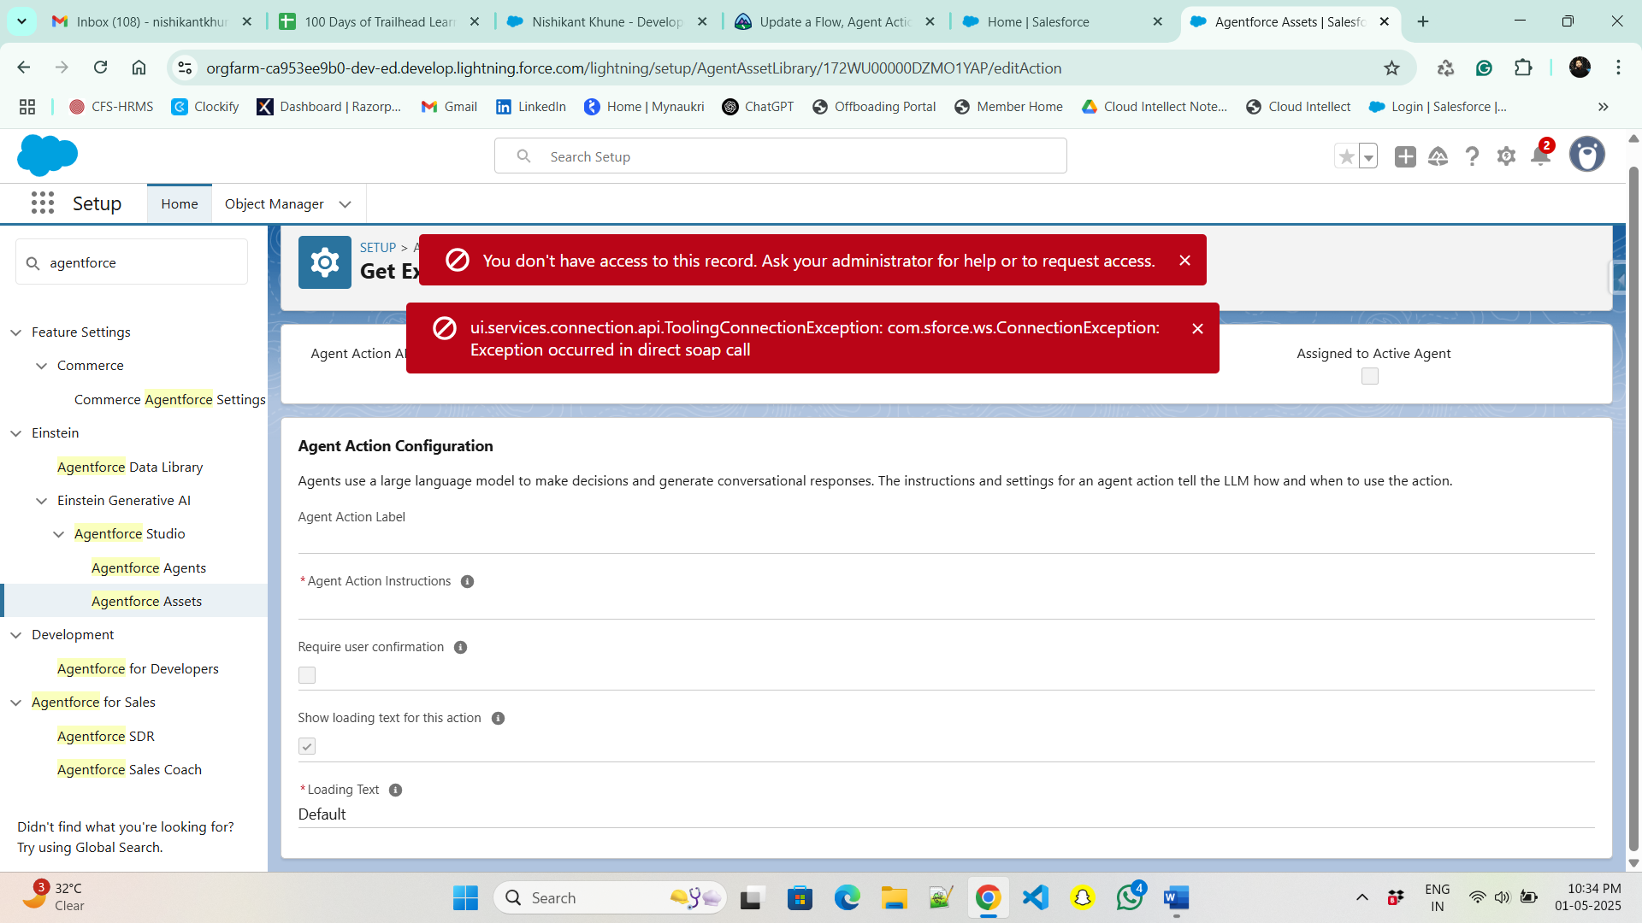The image size is (1642, 923).
Task: Open the notifications bell icon
Action: pos(1540,156)
